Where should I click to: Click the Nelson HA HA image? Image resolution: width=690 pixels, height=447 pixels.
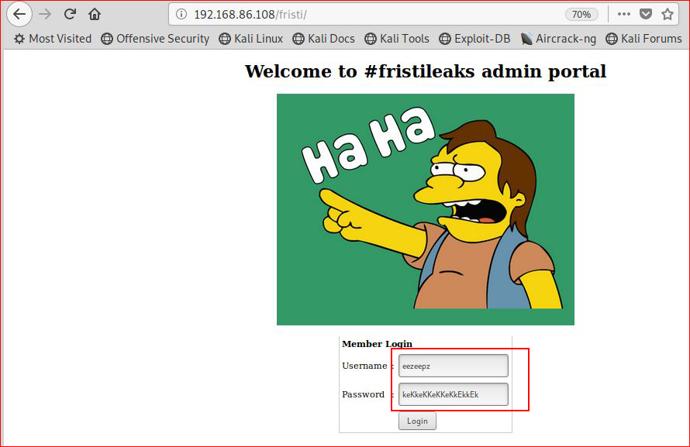[426, 209]
